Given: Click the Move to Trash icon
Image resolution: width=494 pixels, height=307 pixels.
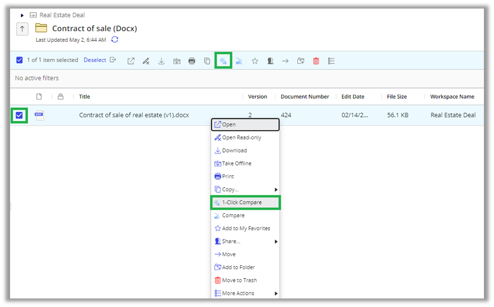Looking at the screenshot, I should (316, 60).
